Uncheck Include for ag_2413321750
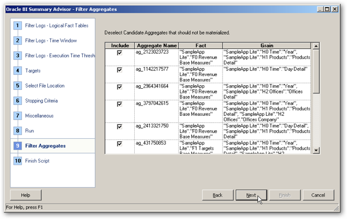 [120, 127]
